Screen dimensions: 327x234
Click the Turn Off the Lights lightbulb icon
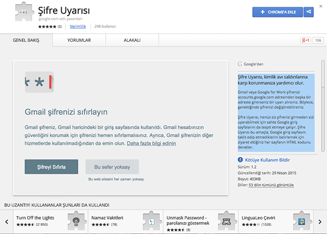coord(76,221)
